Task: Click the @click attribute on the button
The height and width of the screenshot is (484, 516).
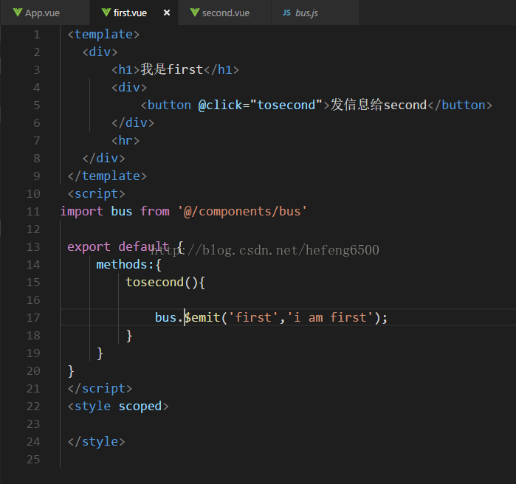Action: coord(220,106)
